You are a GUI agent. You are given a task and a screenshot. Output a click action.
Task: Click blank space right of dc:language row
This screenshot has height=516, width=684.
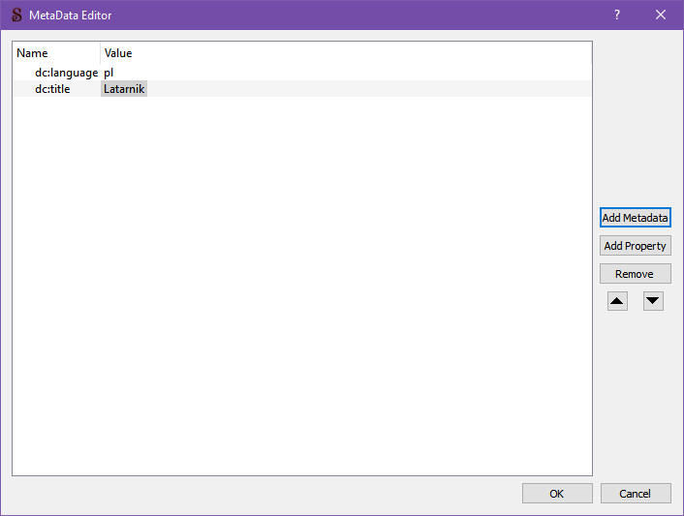point(368,73)
